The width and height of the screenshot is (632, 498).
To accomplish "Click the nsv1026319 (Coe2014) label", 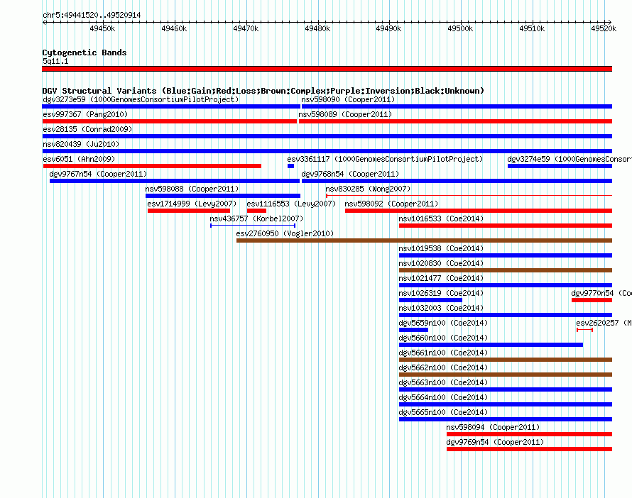I will [x=441, y=293].
